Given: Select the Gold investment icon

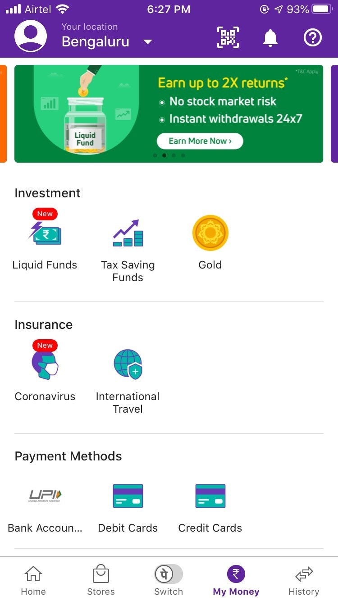Looking at the screenshot, I should pyautogui.click(x=210, y=233).
